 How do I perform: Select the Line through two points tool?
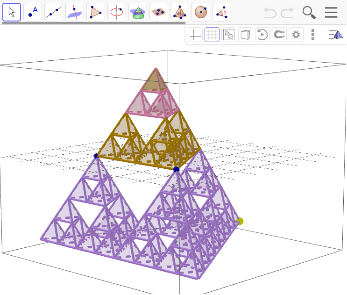click(54, 12)
